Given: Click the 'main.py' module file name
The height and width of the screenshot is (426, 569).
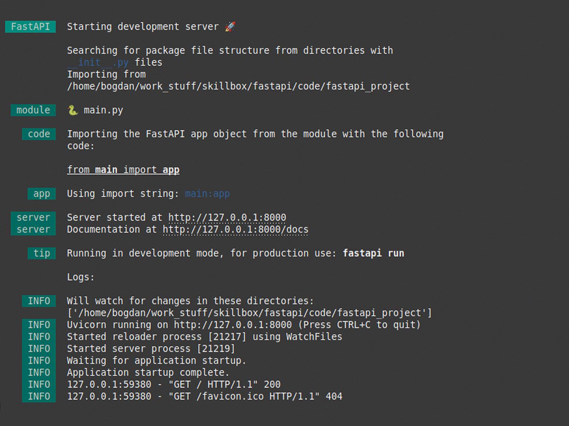Looking at the screenshot, I should click(x=103, y=110).
